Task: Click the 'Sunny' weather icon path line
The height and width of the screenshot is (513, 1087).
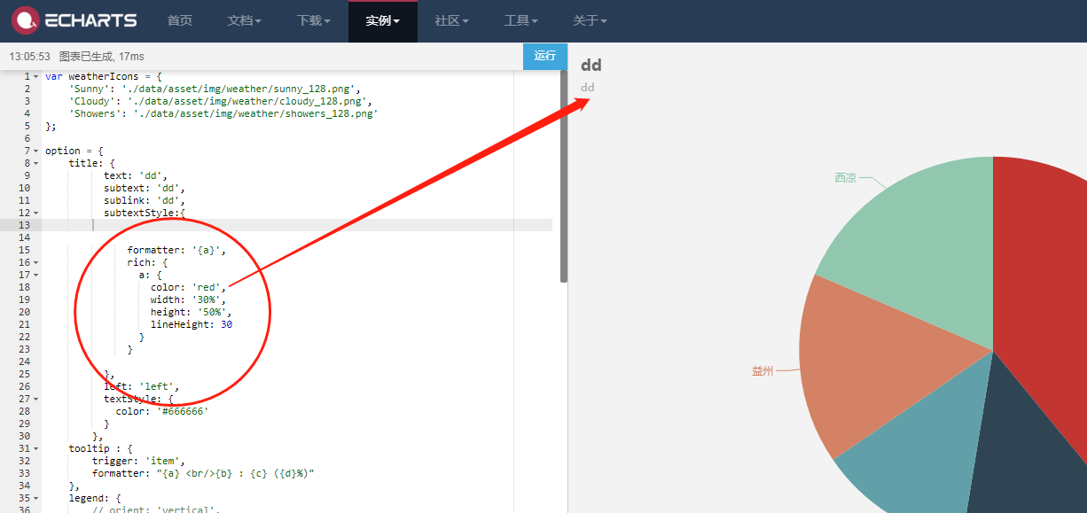Action: point(214,89)
